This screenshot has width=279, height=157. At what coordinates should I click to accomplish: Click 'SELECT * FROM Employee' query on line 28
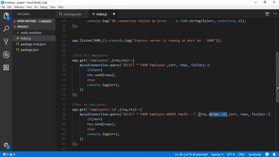point(144,65)
